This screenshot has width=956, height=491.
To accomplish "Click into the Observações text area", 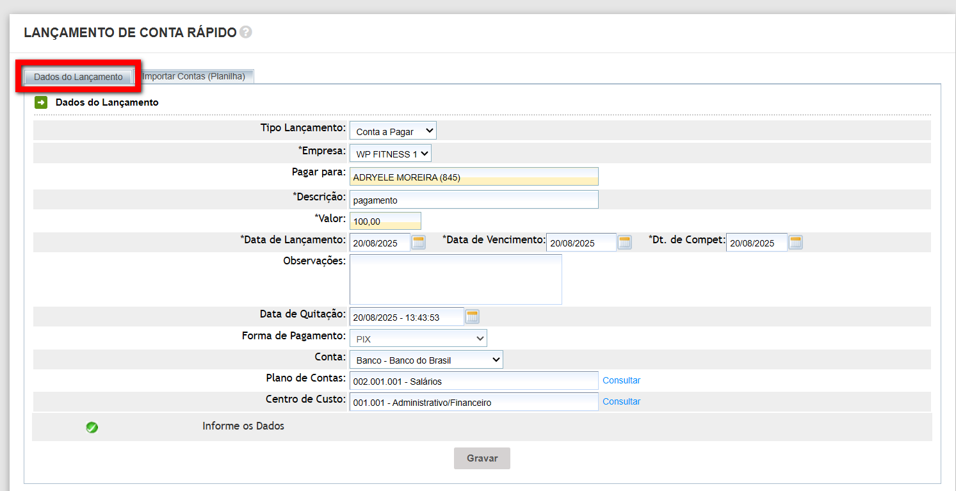I will click(455, 279).
